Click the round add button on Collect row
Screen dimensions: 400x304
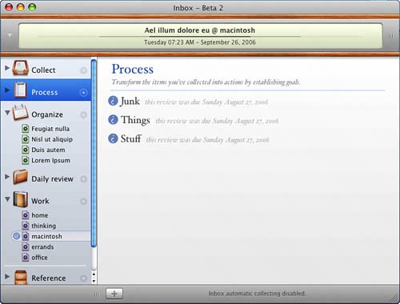(83, 70)
